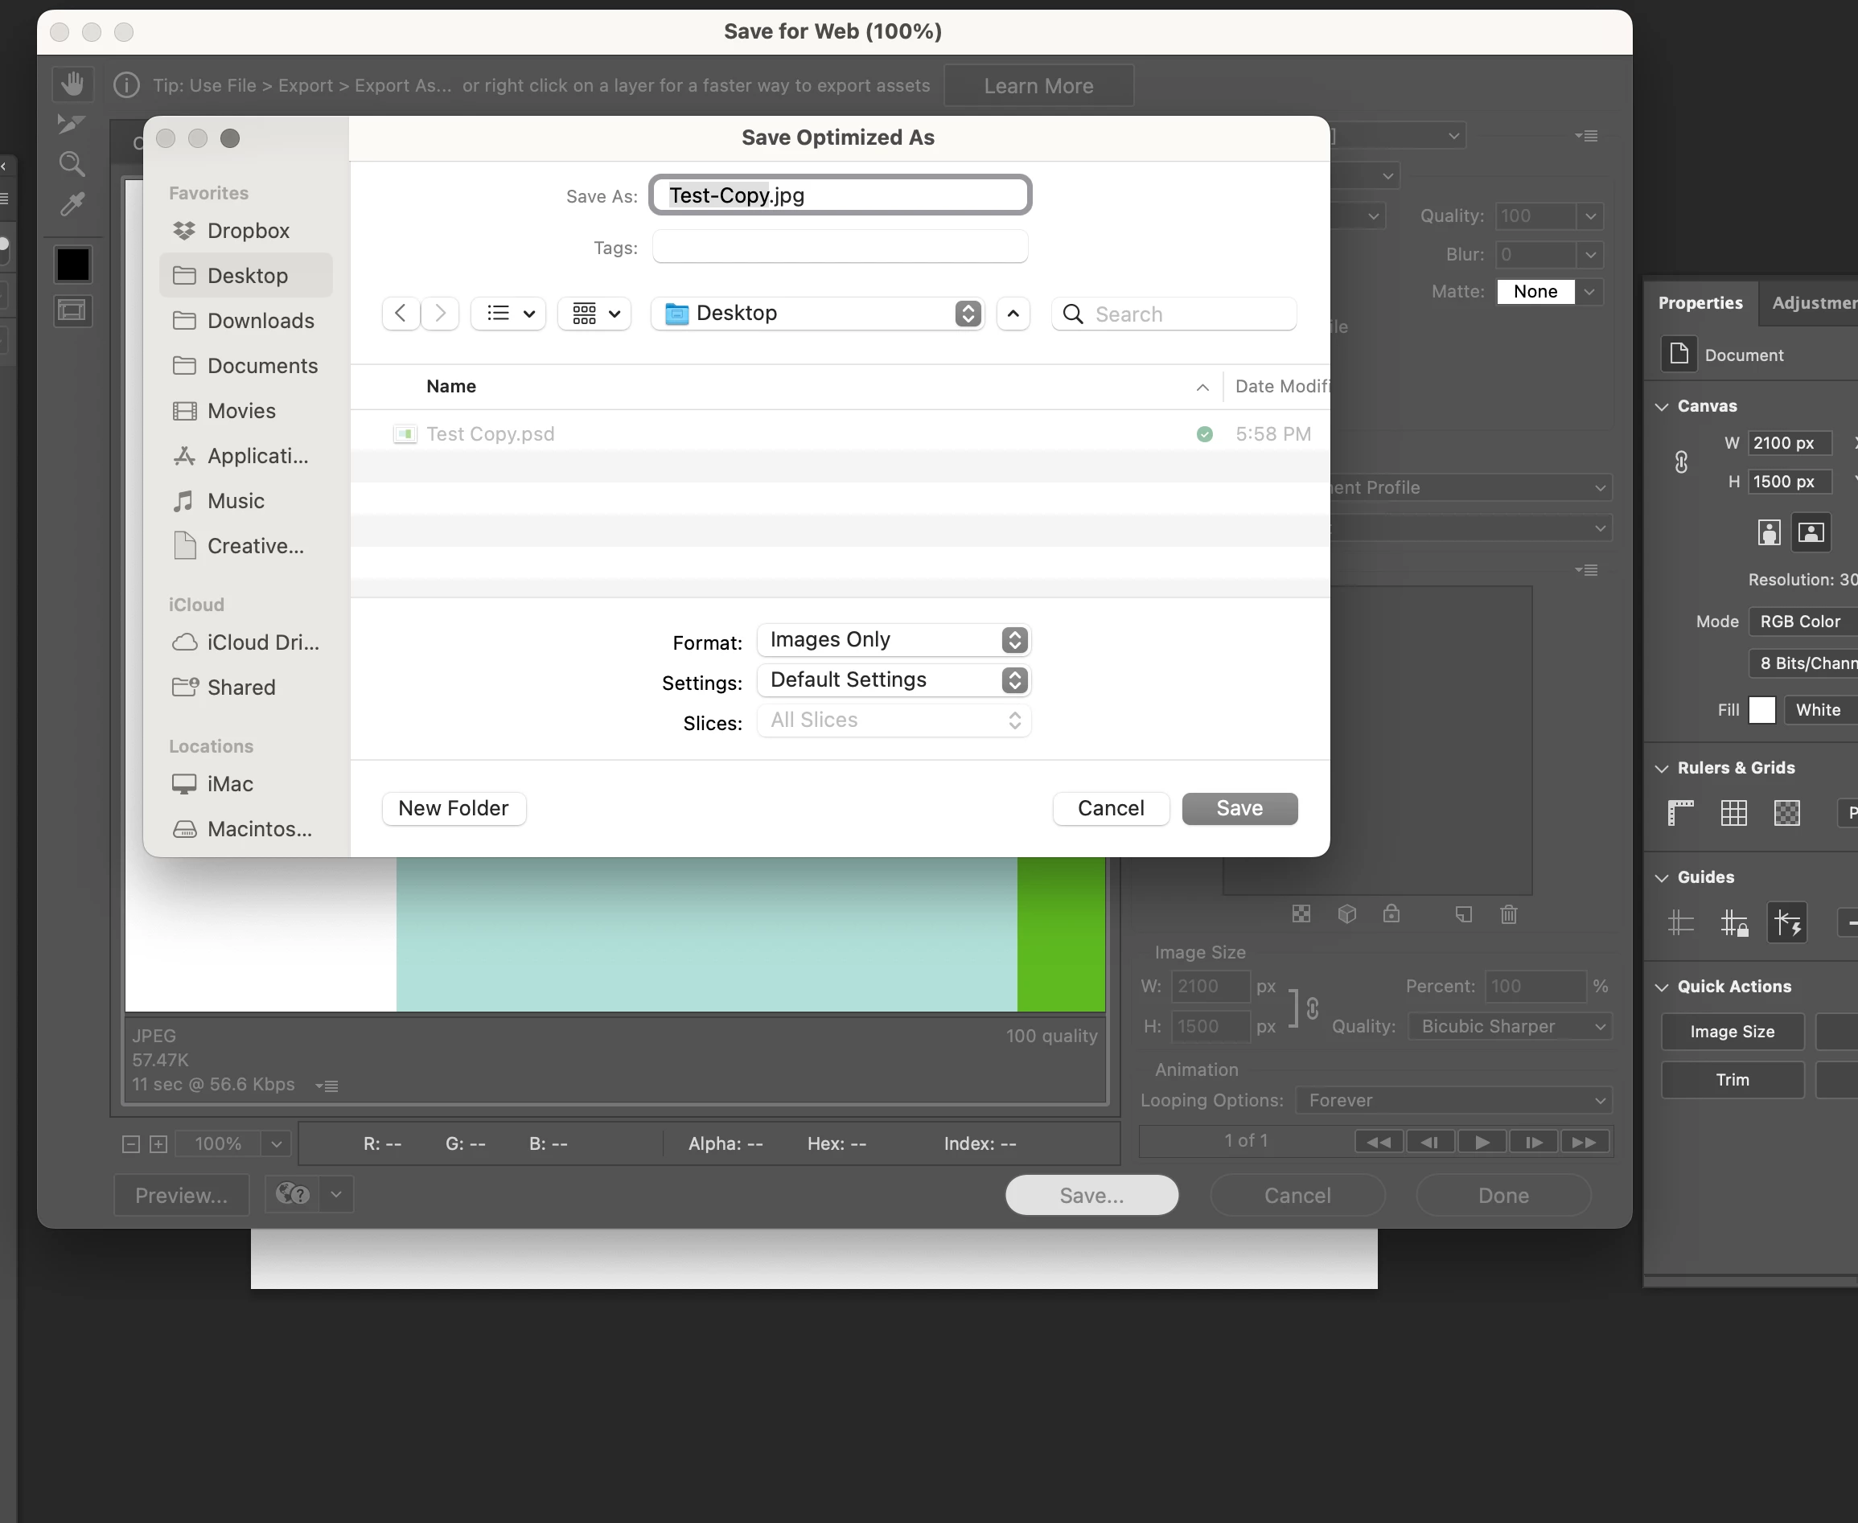Click the Tags input field
Screen dimensions: 1858x1523
(x=839, y=248)
